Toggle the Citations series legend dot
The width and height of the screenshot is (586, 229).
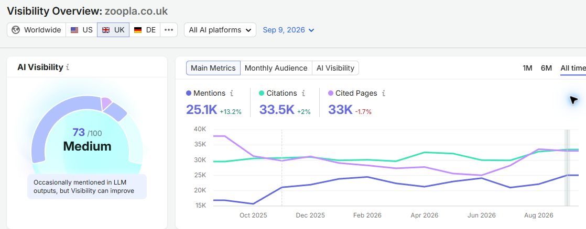tap(262, 93)
